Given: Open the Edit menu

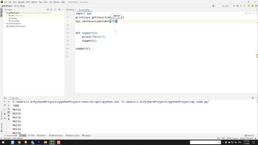Looking at the screenshot, I should (x=10, y=2).
